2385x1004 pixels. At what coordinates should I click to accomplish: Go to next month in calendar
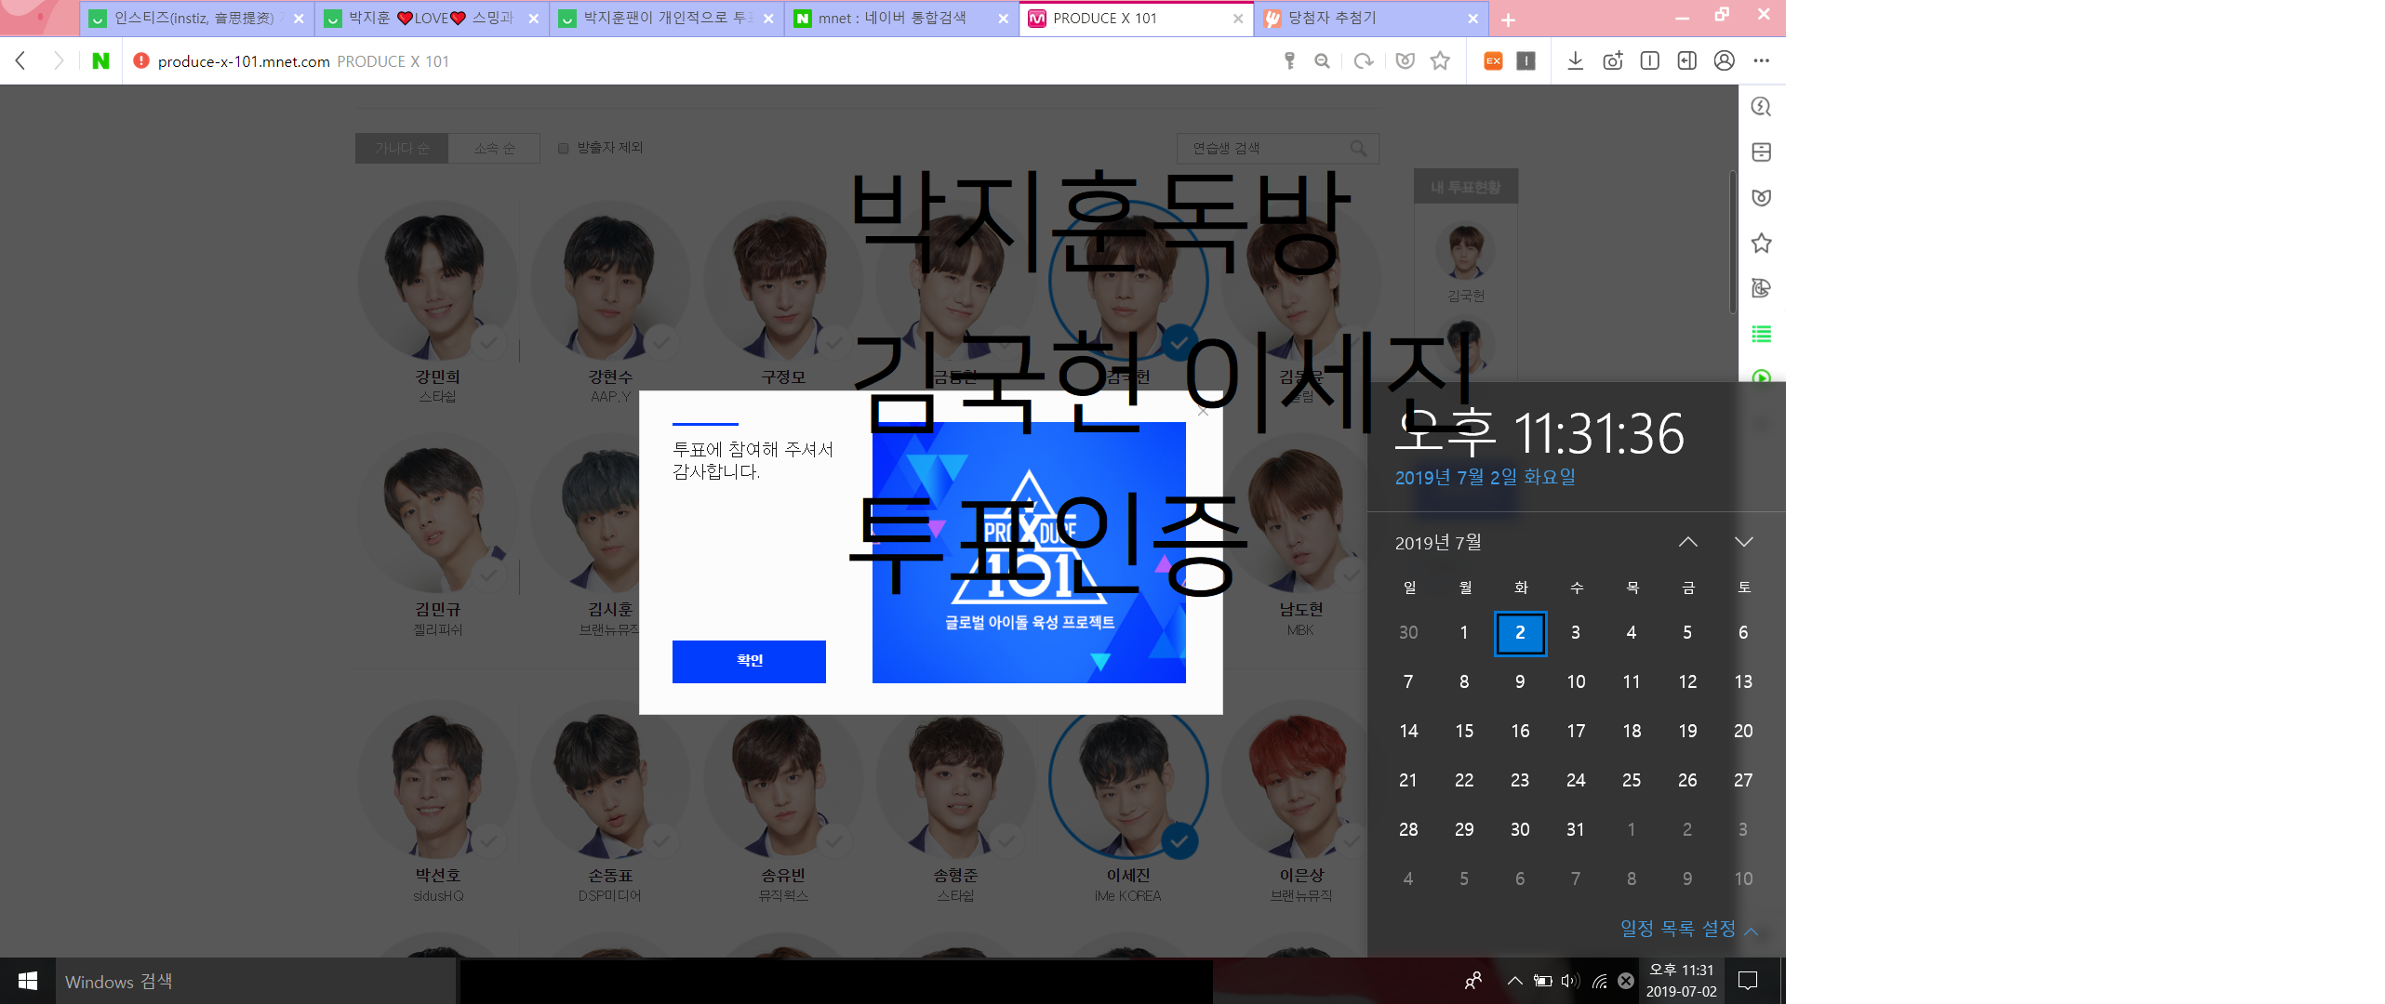(x=1743, y=542)
